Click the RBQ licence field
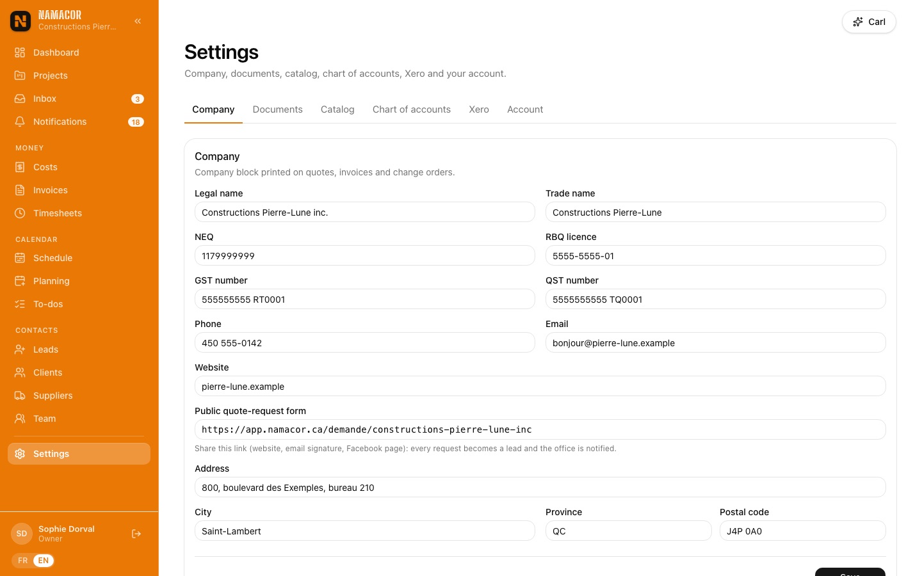The image size is (922, 576). point(716,255)
